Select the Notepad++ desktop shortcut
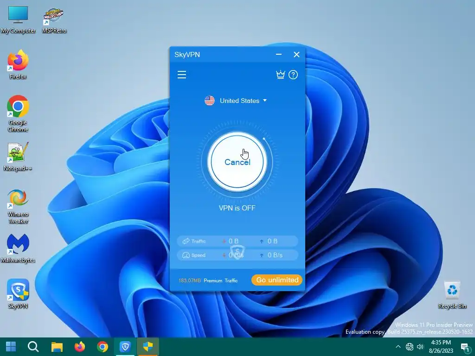This screenshot has height=356, width=475. [18, 157]
